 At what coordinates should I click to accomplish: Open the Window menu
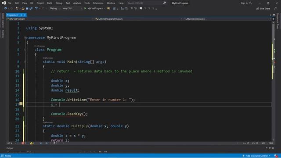click(x=111, y=3)
